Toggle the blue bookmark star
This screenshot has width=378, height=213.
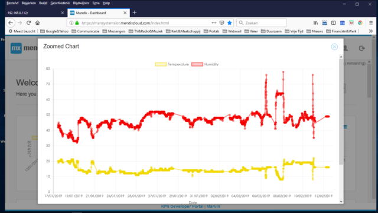pyautogui.click(x=230, y=23)
